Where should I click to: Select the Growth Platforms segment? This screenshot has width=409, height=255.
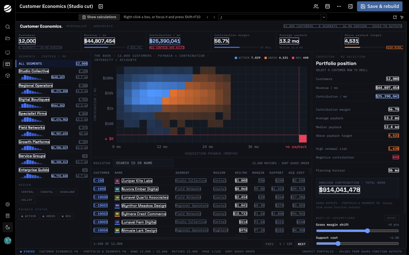click(53, 145)
